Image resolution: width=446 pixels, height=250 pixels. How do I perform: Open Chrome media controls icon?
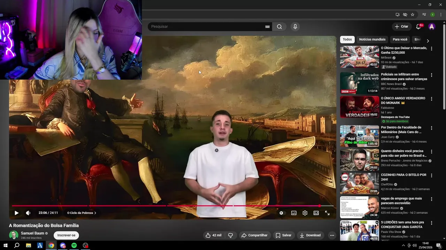click(424, 15)
